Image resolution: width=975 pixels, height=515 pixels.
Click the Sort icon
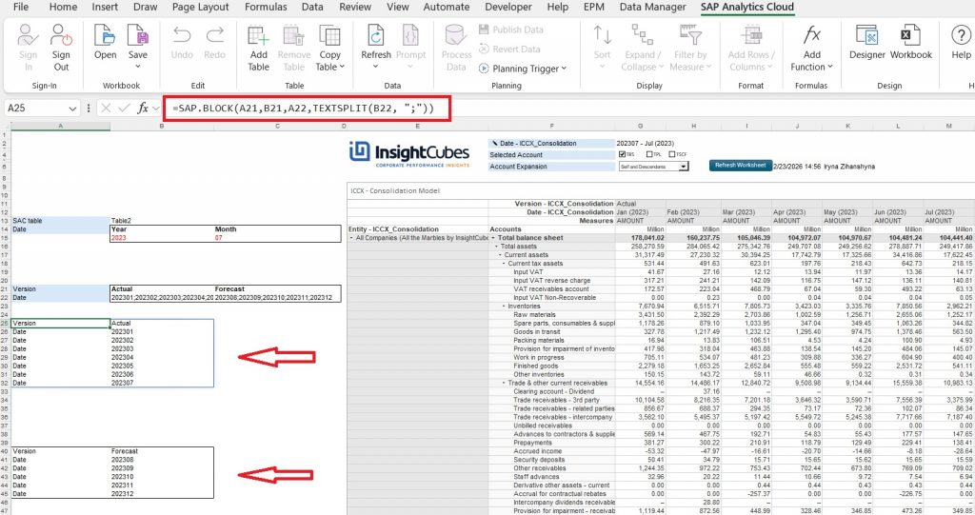click(x=602, y=35)
